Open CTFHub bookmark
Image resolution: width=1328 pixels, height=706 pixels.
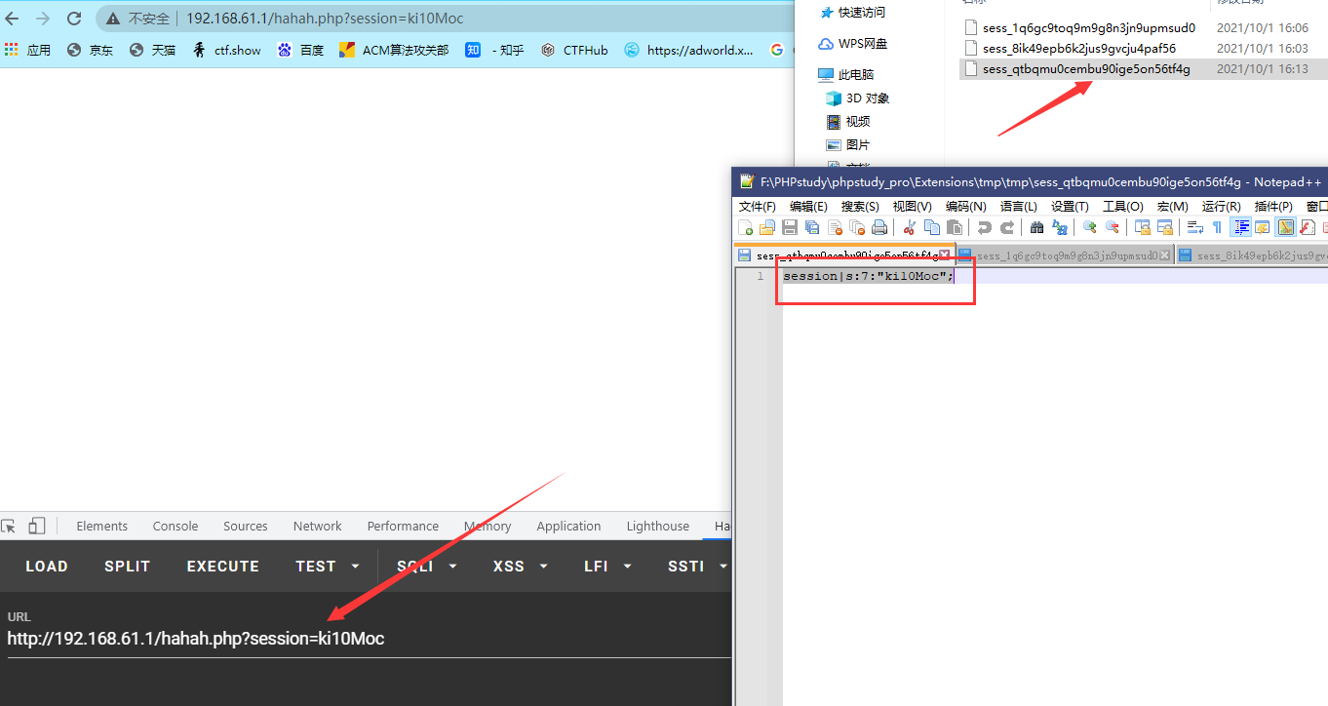pos(574,50)
